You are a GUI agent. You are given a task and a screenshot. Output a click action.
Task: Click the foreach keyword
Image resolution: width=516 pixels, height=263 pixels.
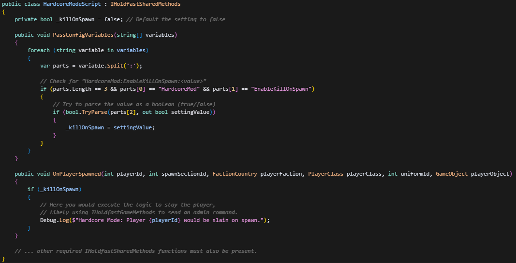(x=39, y=50)
